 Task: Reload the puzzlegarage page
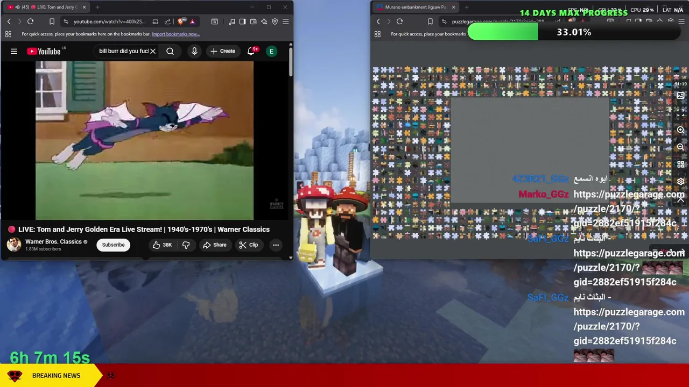tap(399, 21)
